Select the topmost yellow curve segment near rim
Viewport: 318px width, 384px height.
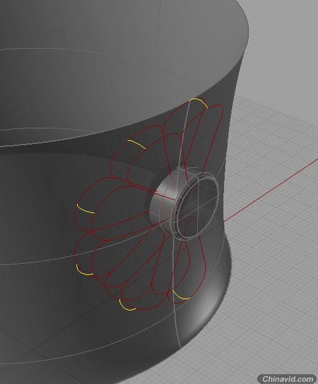tap(199, 101)
